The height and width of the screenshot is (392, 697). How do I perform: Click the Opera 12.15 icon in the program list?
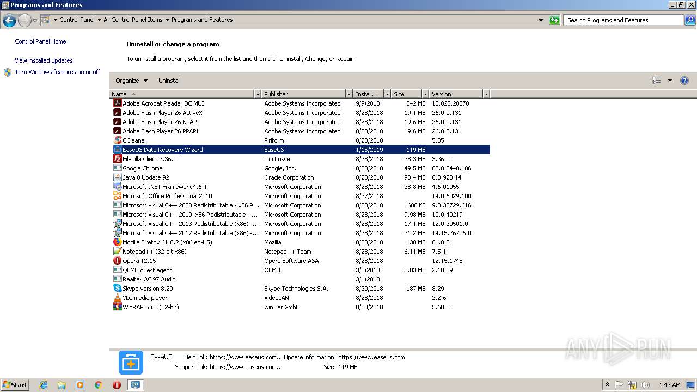[x=117, y=261]
